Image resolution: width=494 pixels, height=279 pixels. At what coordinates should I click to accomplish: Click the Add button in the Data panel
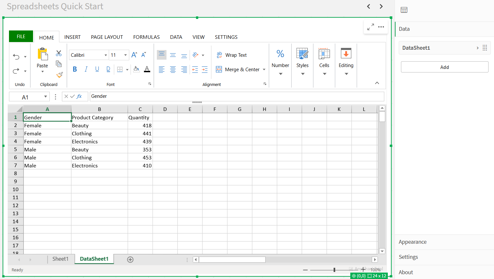click(x=444, y=67)
